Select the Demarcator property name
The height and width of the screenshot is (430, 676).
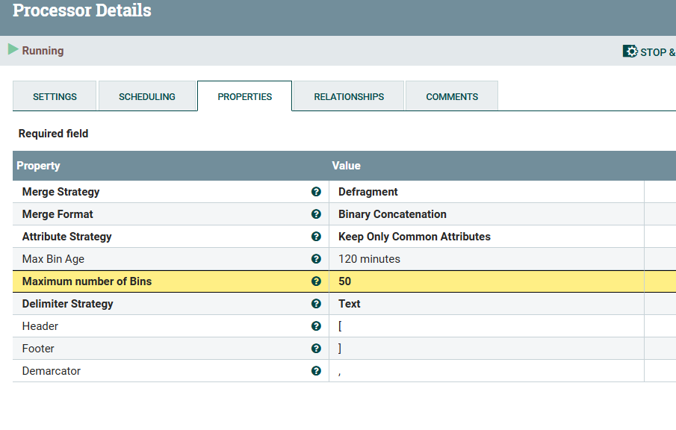pyautogui.click(x=52, y=371)
